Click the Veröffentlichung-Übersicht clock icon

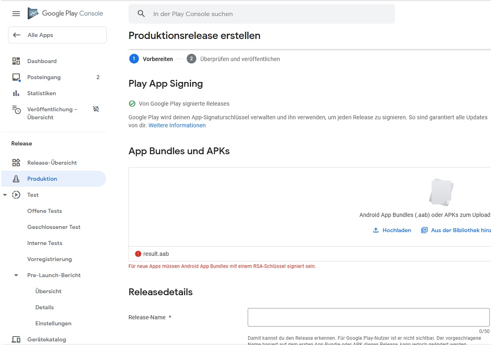coord(16,110)
